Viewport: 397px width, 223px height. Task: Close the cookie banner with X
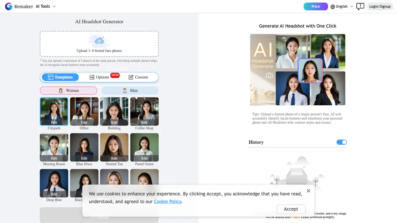(309, 191)
